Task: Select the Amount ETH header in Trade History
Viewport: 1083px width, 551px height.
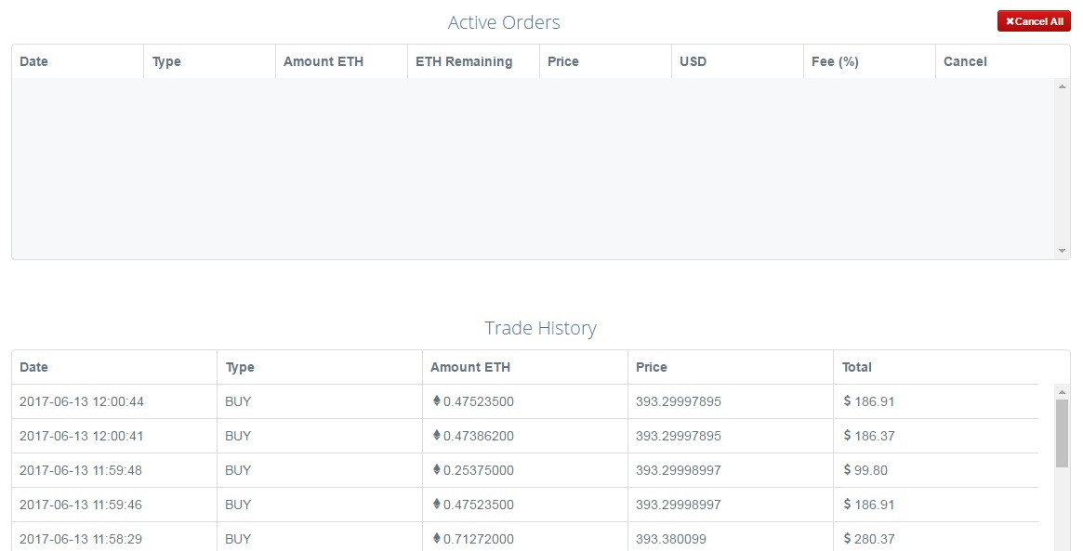Action: tap(470, 367)
